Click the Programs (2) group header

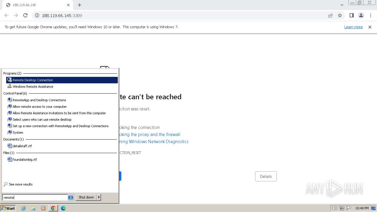(12, 73)
